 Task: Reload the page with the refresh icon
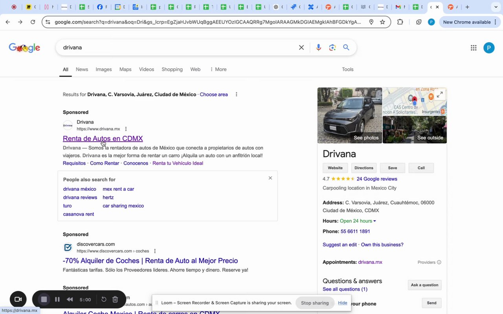coord(33,22)
